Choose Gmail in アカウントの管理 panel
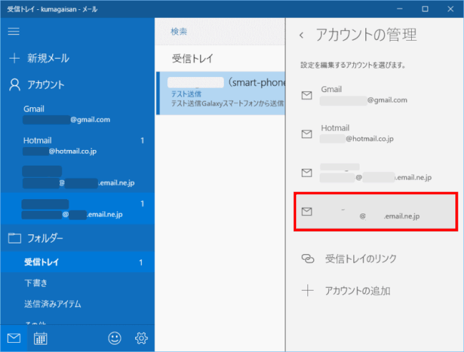The image size is (464, 352). [376, 95]
